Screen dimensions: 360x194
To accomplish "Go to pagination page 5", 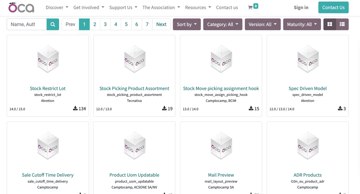I will tap(126, 24).
